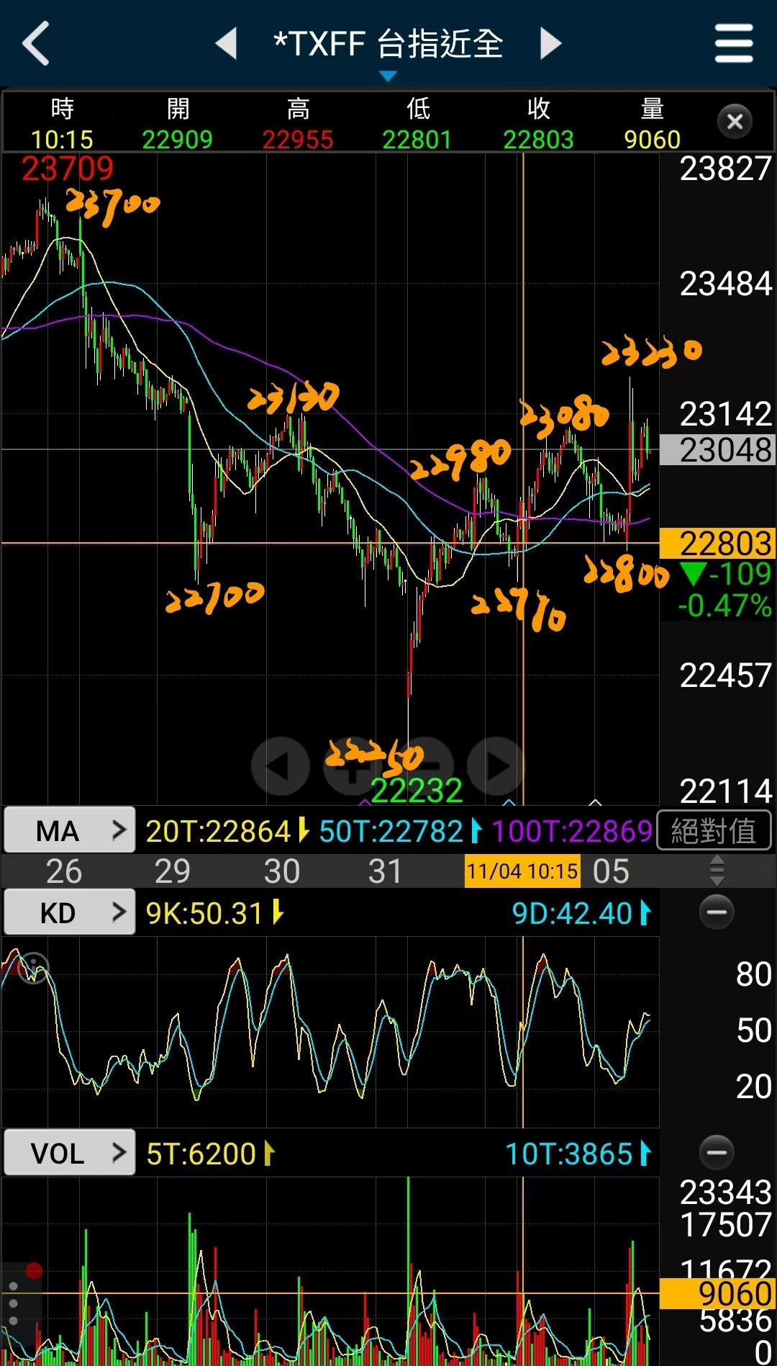Select the 20T:22864 moving average label
The width and height of the screenshot is (777, 1366).
219,832
